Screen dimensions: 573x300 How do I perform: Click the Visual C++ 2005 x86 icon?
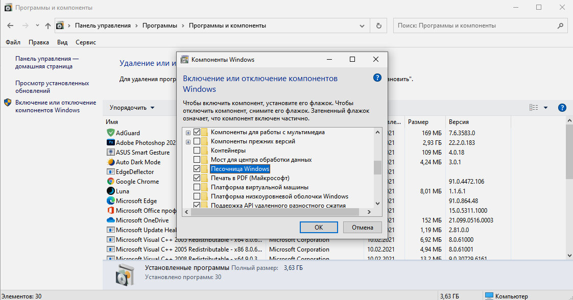[x=110, y=249]
